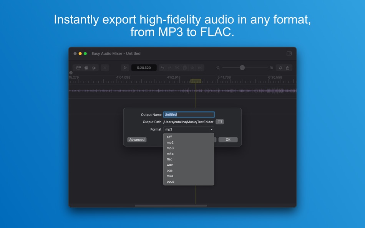
Task: Click the timeline zoom slider knob
Action: pos(242,68)
